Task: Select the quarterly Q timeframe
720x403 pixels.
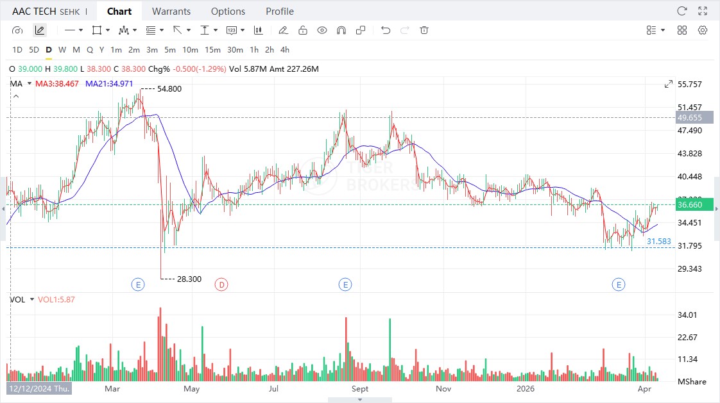Action: coord(90,49)
